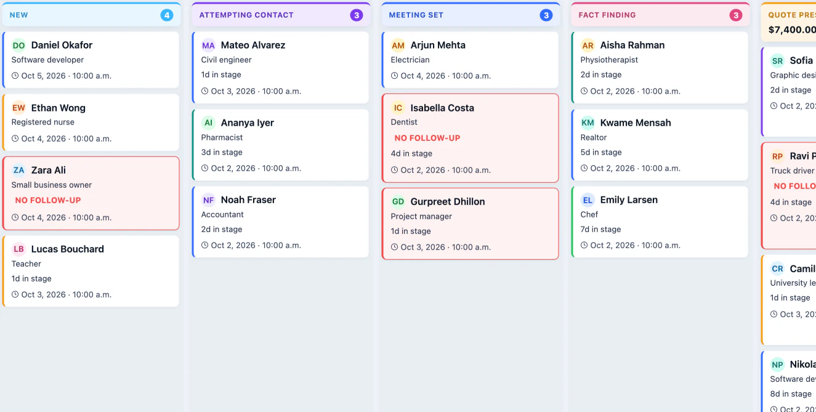Viewport: 816px width, 412px height.
Task: Select the MEETING SET column header
Action: click(x=471, y=15)
